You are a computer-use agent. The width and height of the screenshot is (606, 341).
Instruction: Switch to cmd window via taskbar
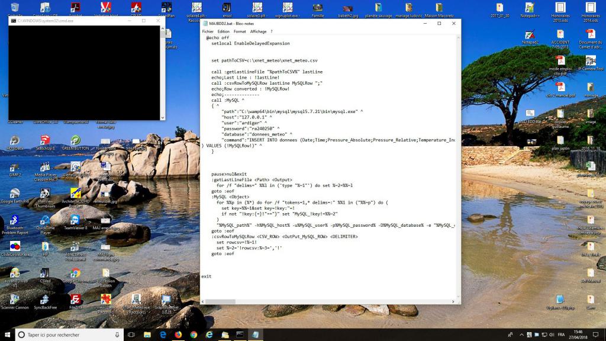tap(240, 334)
